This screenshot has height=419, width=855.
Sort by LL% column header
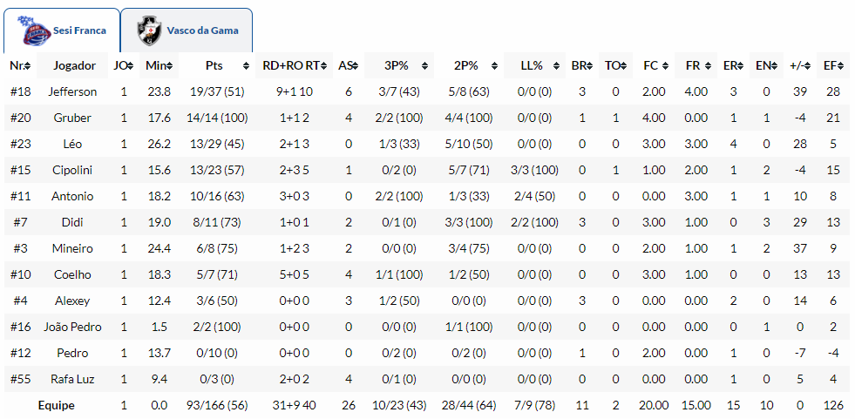pyautogui.click(x=532, y=66)
